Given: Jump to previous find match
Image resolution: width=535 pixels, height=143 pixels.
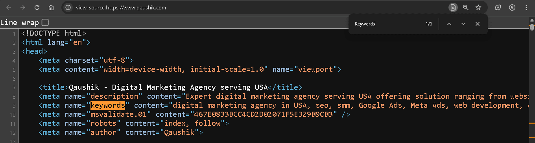Looking at the screenshot, I should tap(449, 24).
